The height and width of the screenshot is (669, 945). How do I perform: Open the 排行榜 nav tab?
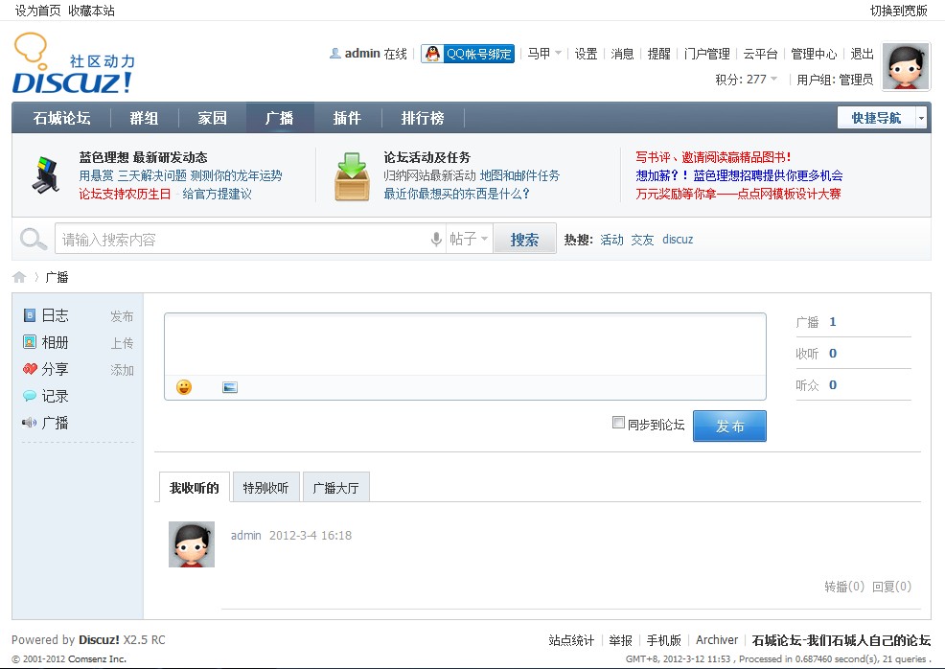point(423,118)
